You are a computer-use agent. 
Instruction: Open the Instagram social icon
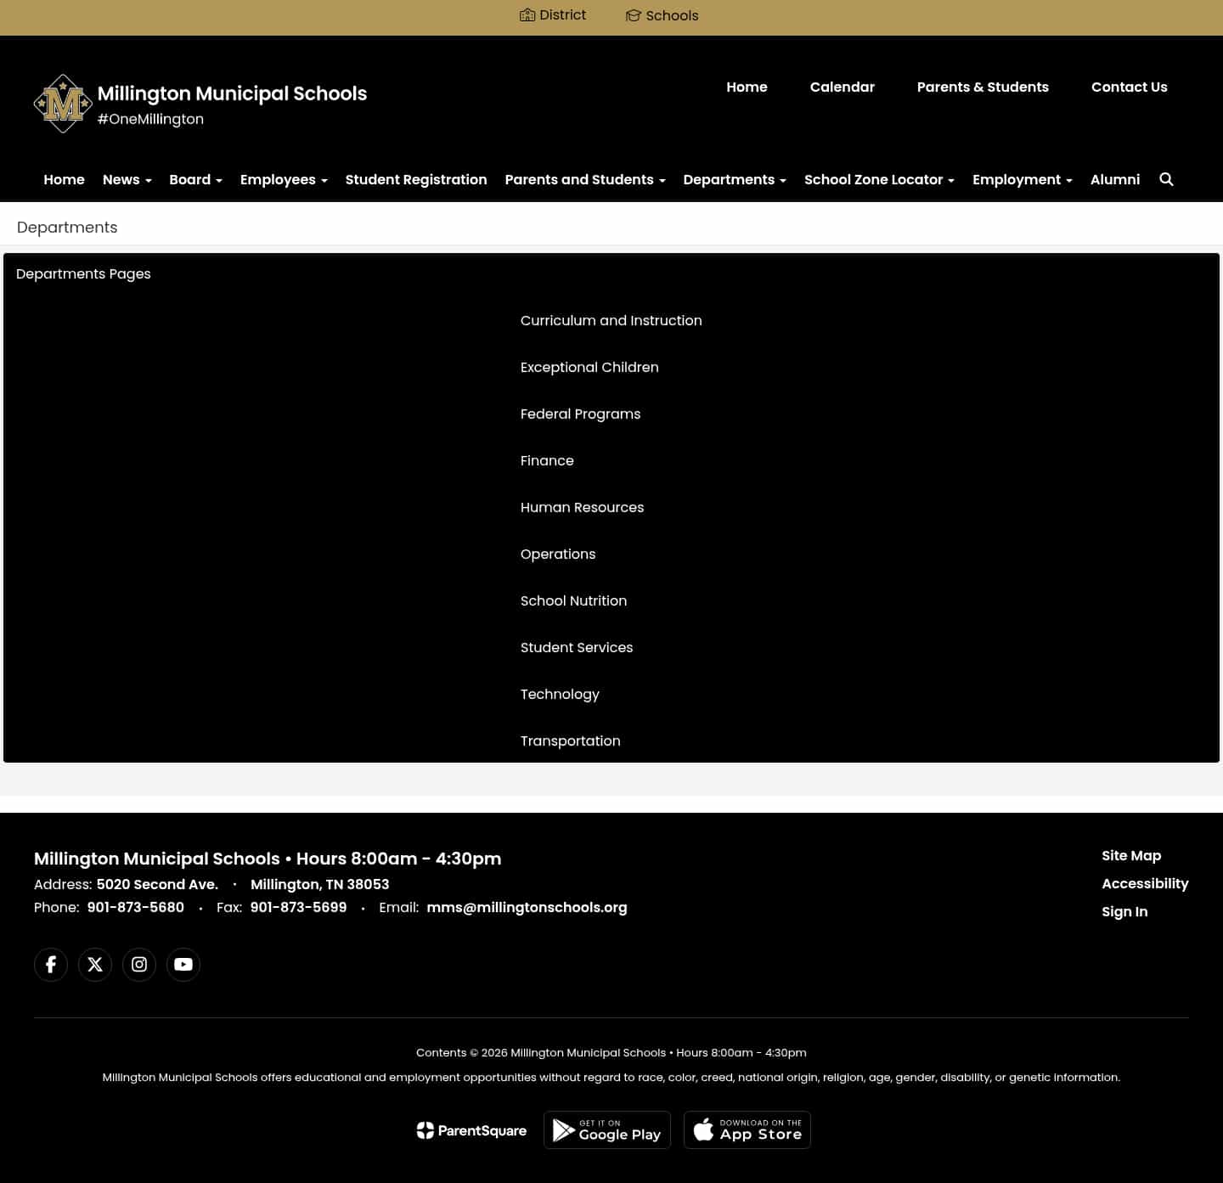139,965
